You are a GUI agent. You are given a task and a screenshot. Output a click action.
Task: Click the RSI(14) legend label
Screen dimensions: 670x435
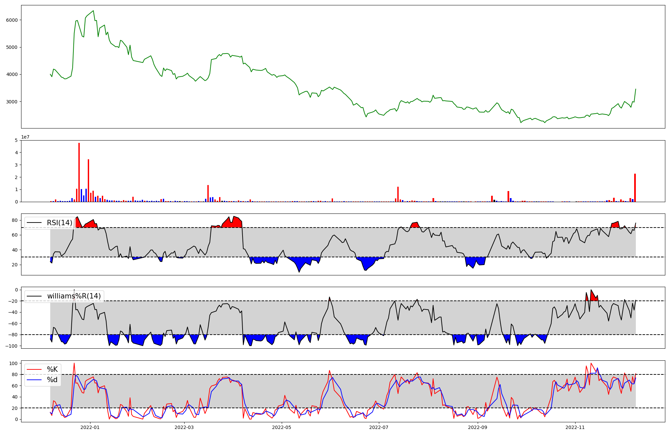click(59, 223)
